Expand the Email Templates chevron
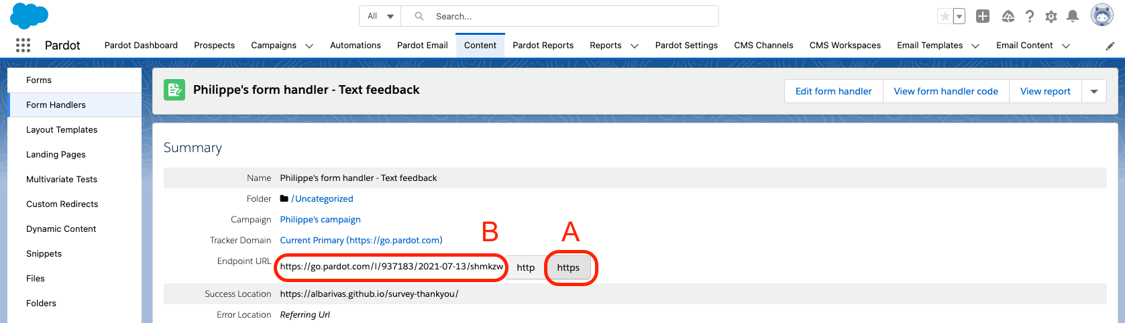Image resolution: width=1125 pixels, height=323 pixels. pyautogui.click(x=975, y=46)
